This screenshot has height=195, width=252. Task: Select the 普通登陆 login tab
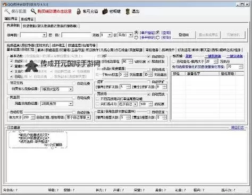[13, 26]
